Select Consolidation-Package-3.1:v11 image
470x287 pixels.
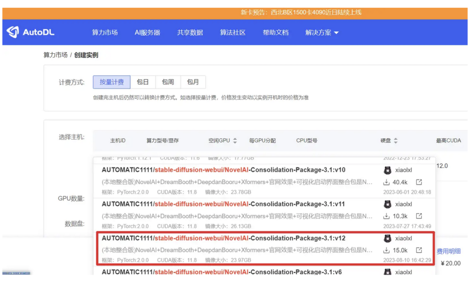pyautogui.click(x=224, y=204)
